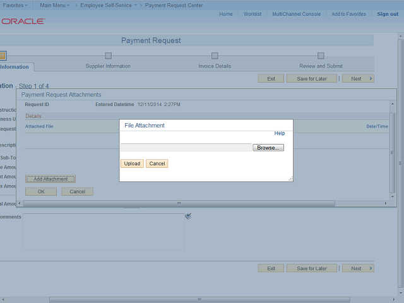Click attachments panel scroll up arrow
Viewport: 404px width, 303px height.
tap(393, 104)
